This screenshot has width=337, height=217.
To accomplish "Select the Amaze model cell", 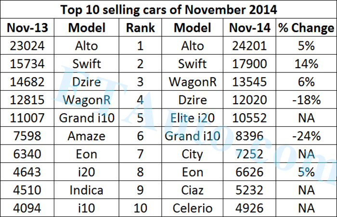I will pos(87,136).
